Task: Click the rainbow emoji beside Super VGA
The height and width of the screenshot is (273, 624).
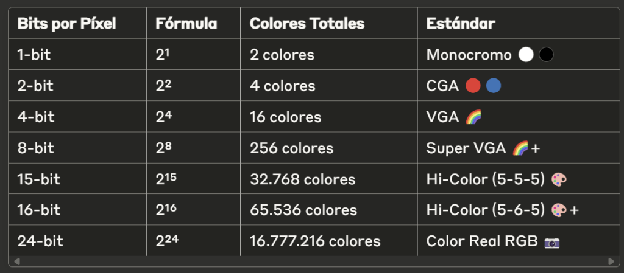Action: (x=520, y=148)
